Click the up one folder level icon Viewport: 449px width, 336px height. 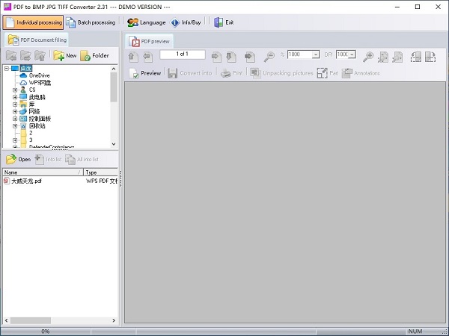40,55
